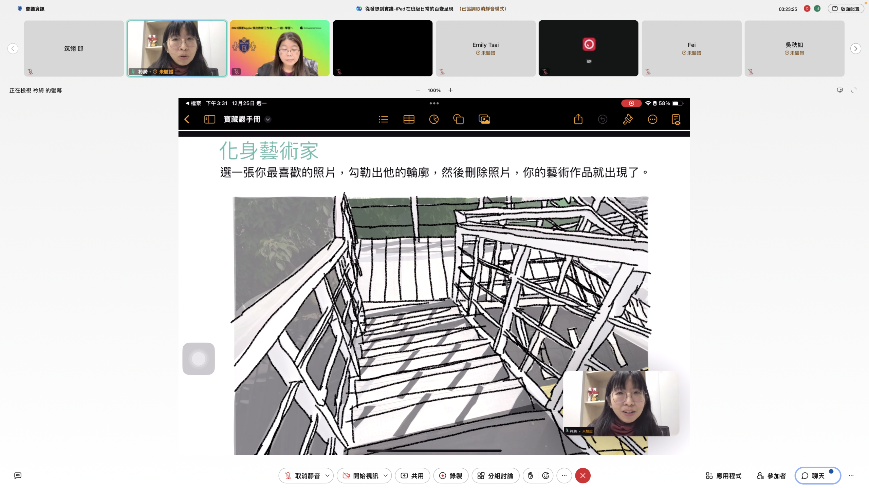Click the closed captions icon
The width and height of the screenshot is (869, 488).
click(18, 475)
